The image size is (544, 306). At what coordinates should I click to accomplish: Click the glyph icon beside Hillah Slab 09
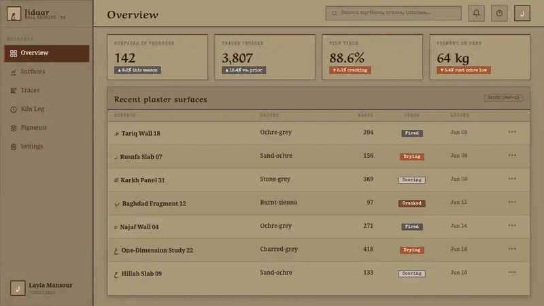click(116, 274)
